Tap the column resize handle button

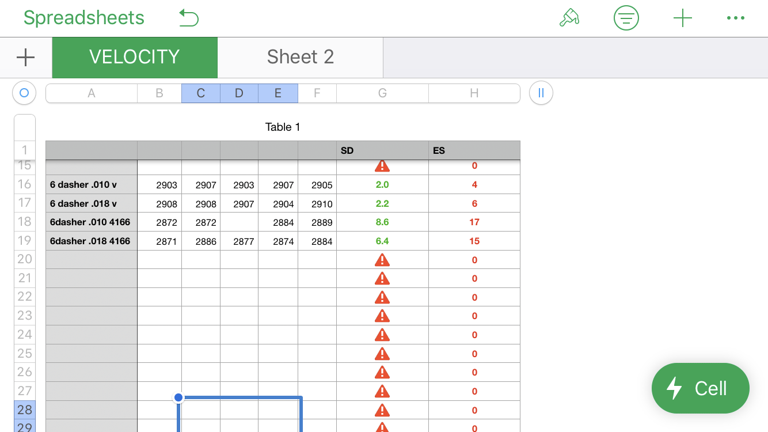point(541,93)
